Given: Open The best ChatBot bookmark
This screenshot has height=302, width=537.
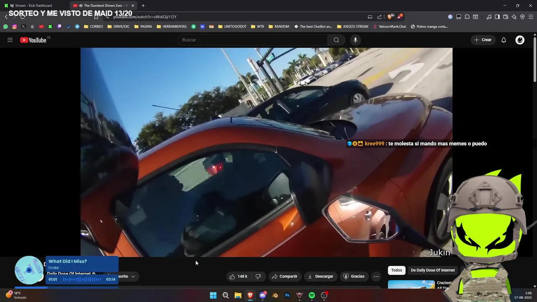Looking at the screenshot, I should (313, 26).
